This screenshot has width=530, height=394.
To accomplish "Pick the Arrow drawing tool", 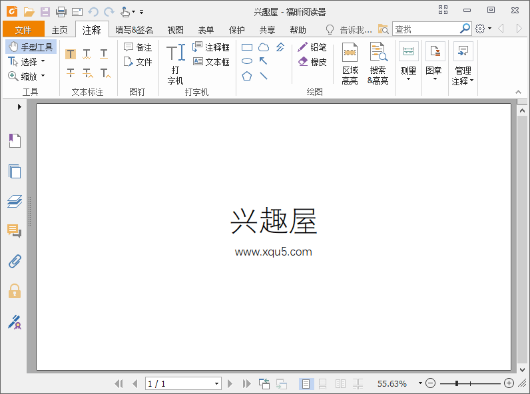I will pyautogui.click(x=263, y=61).
